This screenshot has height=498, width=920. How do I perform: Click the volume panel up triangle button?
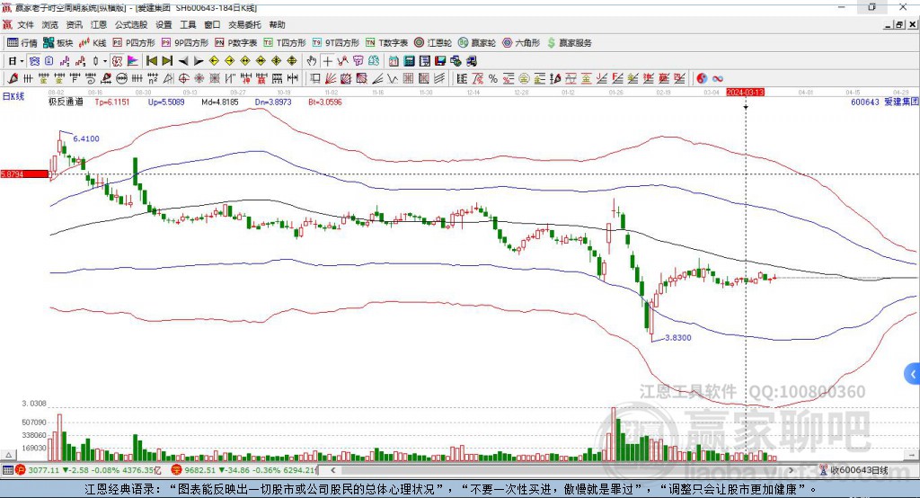8,455
